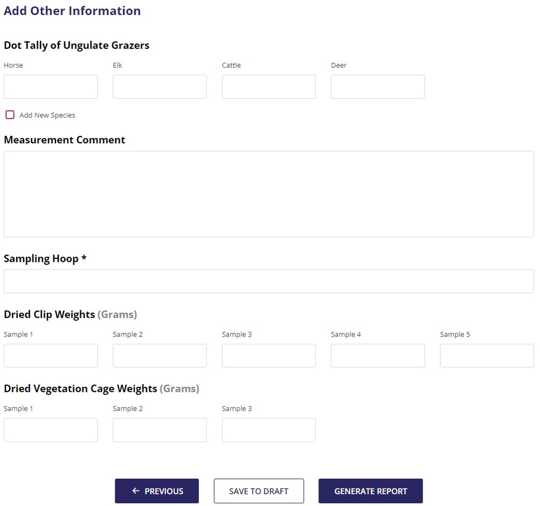
Task: Focus the Horse tally input field
Action: (x=51, y=87)
